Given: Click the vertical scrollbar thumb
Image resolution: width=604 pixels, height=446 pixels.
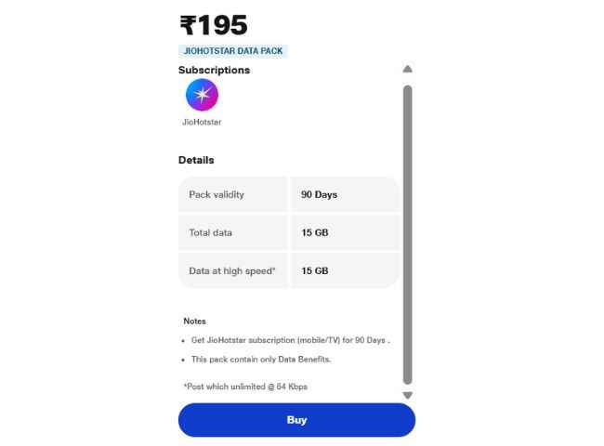Looking at the screenshot, I should 408,235.
